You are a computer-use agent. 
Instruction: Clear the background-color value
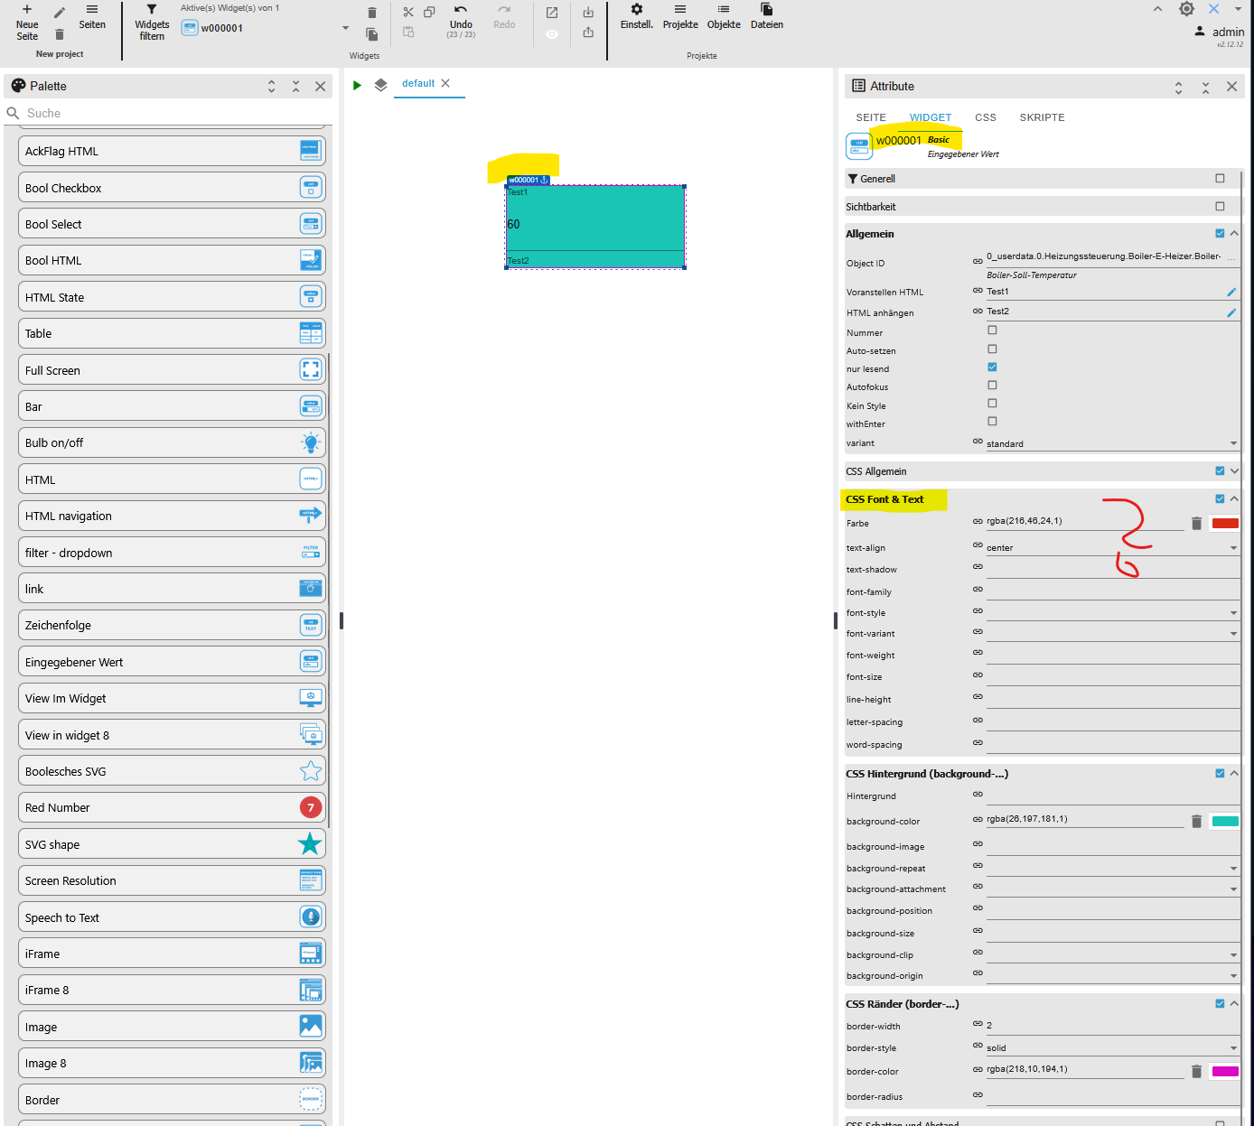[x=1196, y=822]
